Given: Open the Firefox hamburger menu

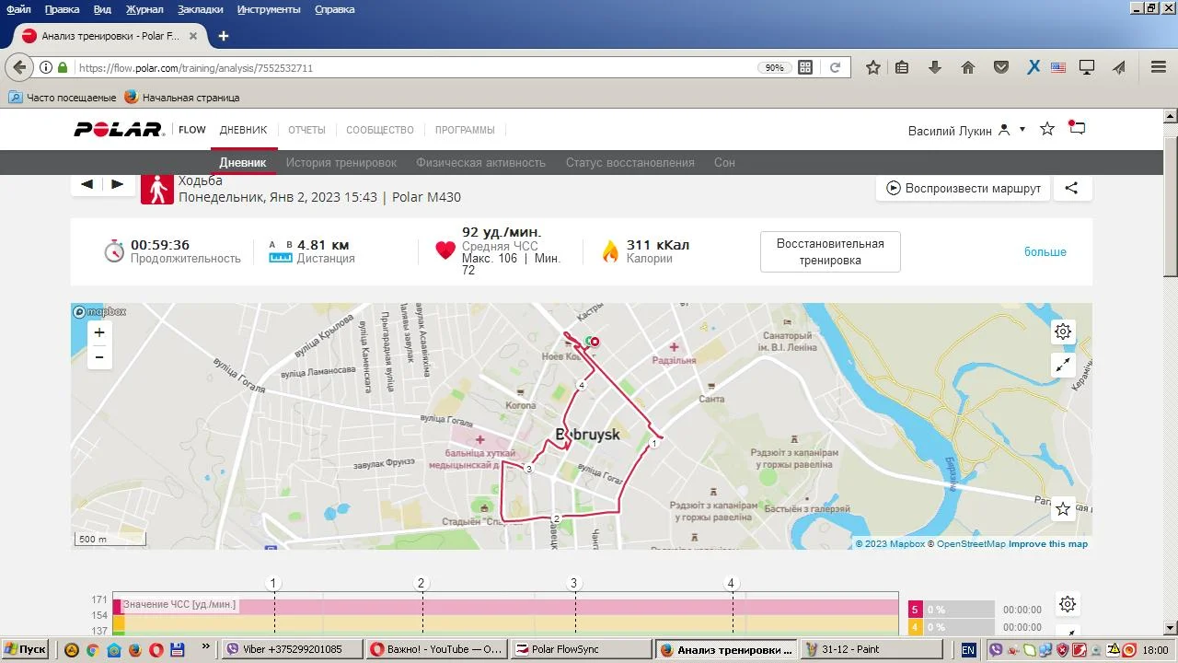Looking at the screenshot, I should point(1159,67).
